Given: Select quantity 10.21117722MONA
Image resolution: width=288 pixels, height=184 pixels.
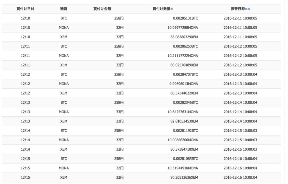Looking at the screenshot, I should (x=183, y=56).
